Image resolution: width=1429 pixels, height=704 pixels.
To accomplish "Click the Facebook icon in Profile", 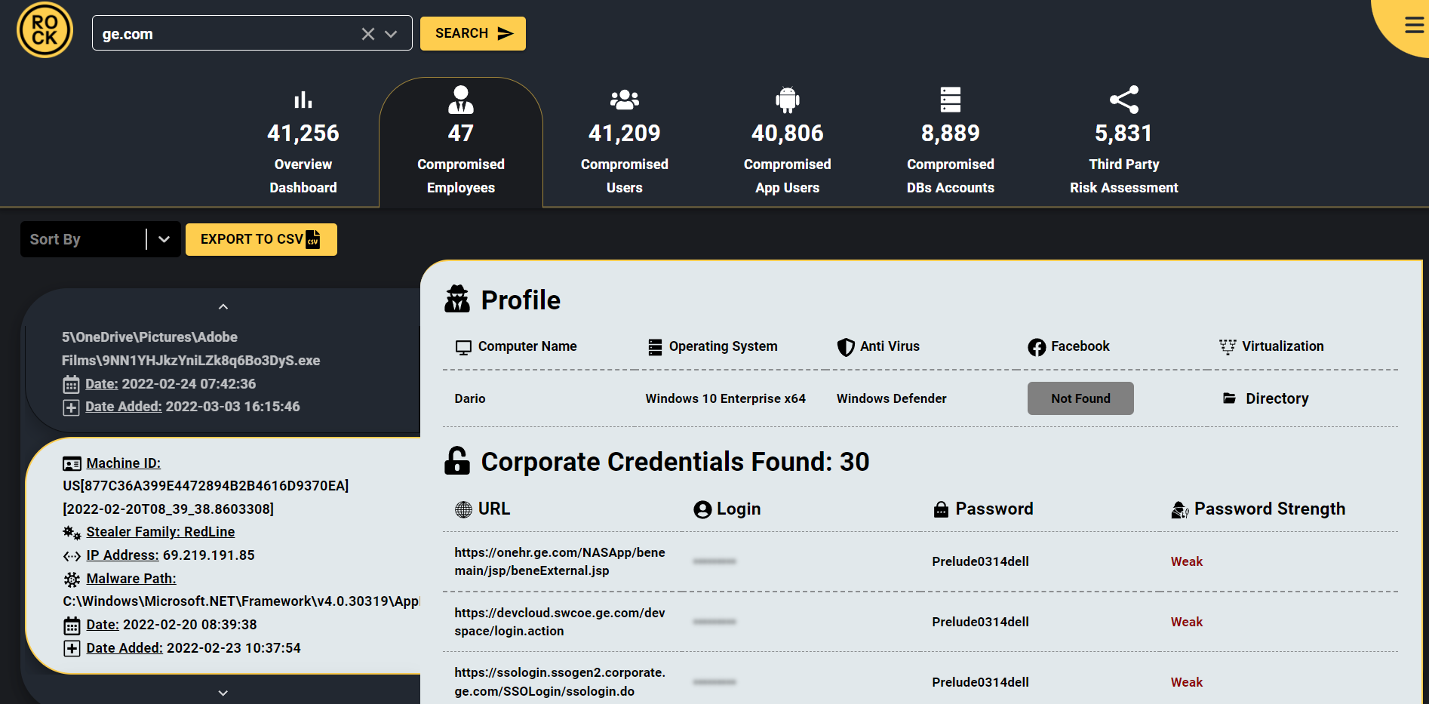I will 1037,347.
